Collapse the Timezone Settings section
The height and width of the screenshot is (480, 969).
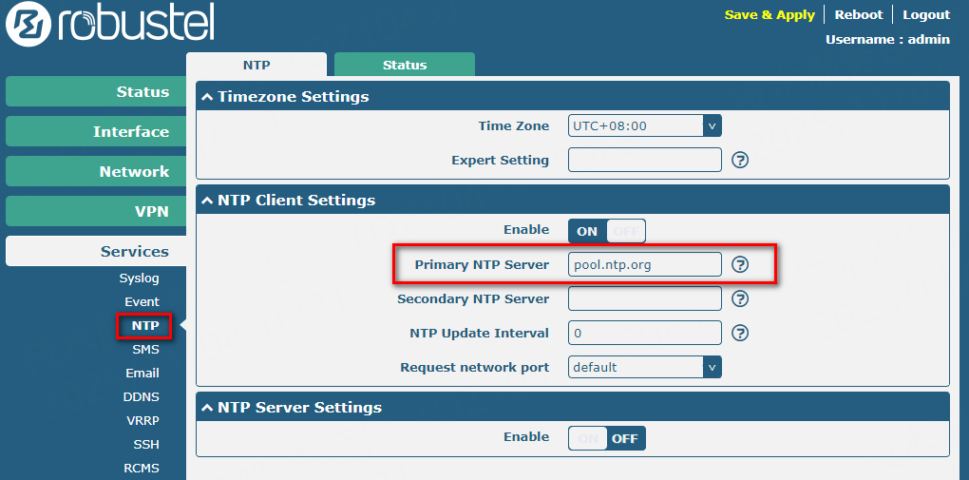click(x=207, y=97)
